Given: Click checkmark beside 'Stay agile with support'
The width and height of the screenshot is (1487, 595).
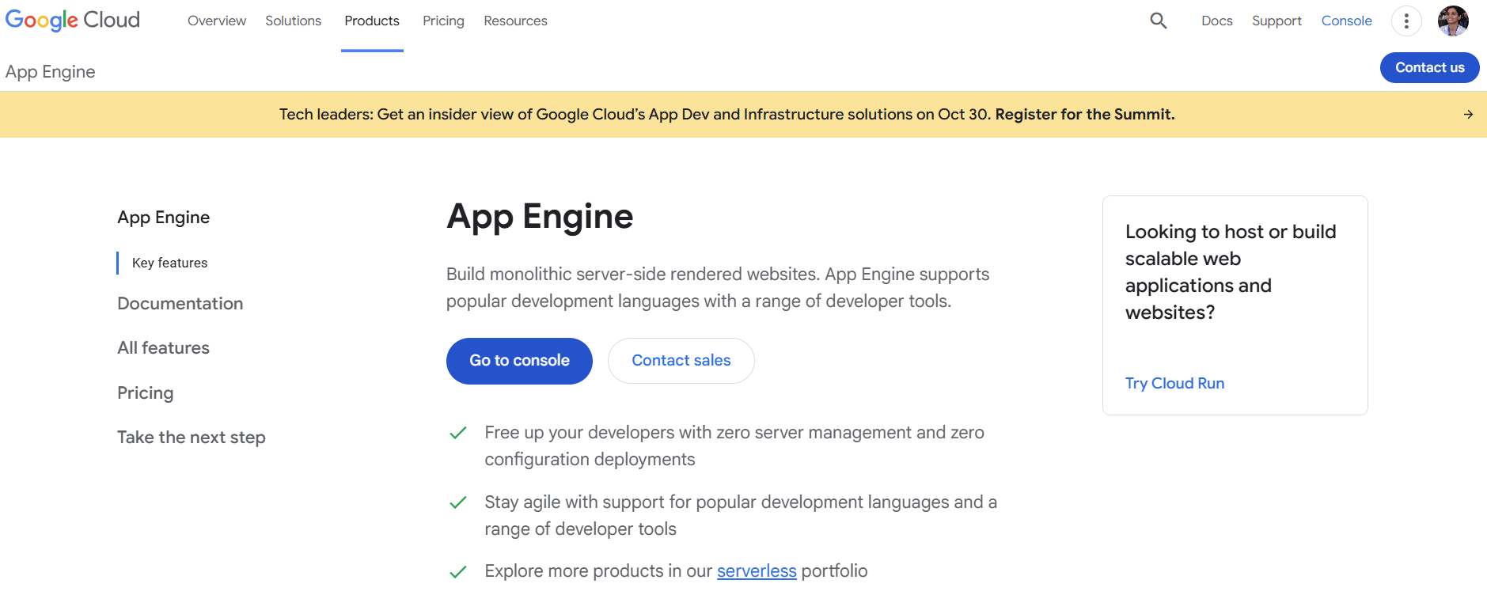Looking at the screenshot, I should [457, 502].
